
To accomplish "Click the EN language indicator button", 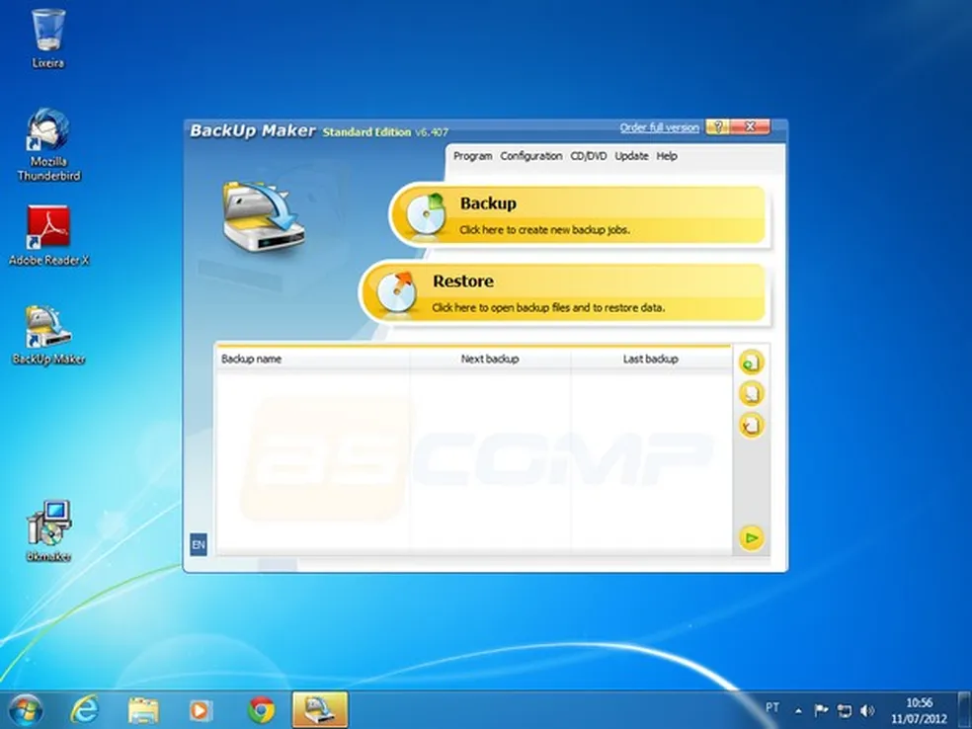I will (x=198, y=544).
